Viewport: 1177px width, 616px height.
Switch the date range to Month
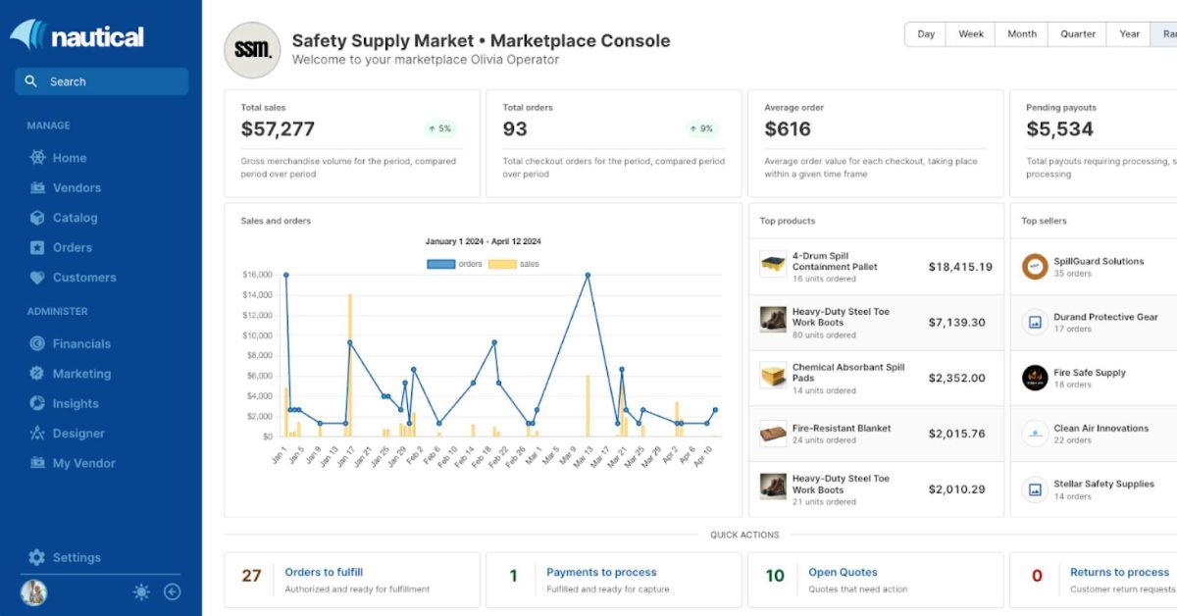[x=1021, y=33]
